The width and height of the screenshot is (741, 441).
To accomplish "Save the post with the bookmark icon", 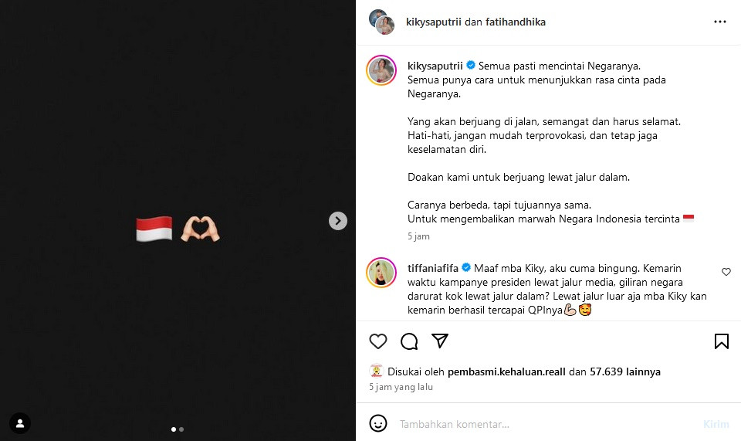I will (x=721, y=341).
